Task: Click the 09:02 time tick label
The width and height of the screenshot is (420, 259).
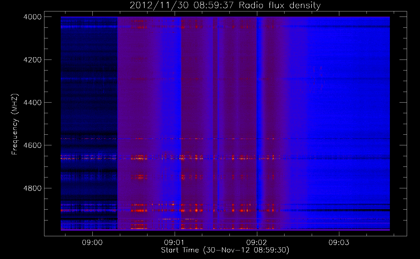Action: point(257,243)
